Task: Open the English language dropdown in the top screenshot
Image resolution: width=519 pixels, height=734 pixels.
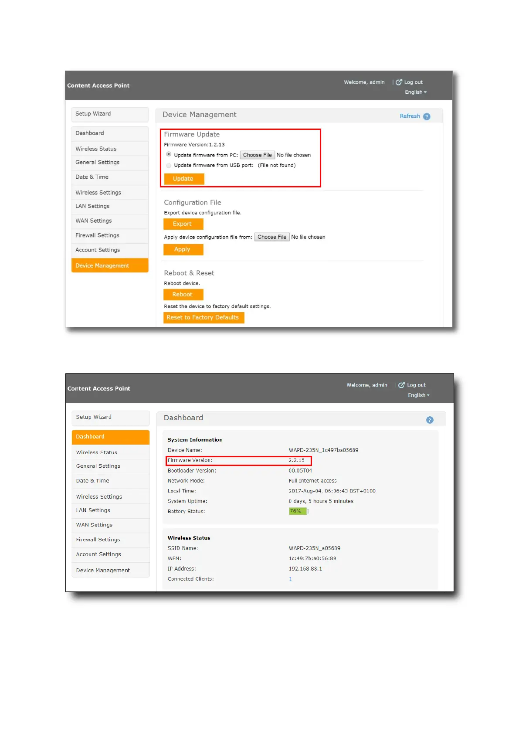Action: (x=416, y=92)
